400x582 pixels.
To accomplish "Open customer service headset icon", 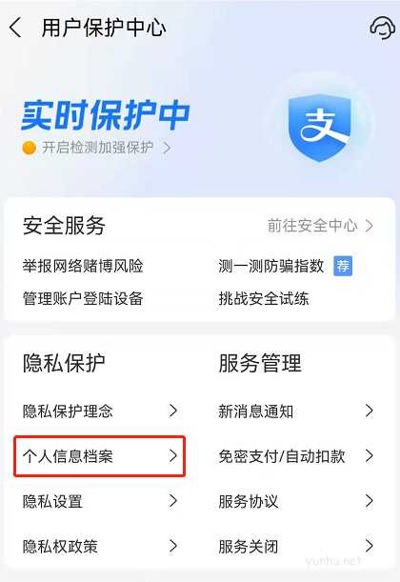I will click(x=382, y=28).
